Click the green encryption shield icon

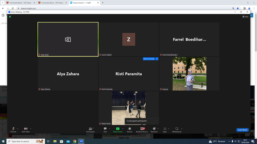point(10,17)
